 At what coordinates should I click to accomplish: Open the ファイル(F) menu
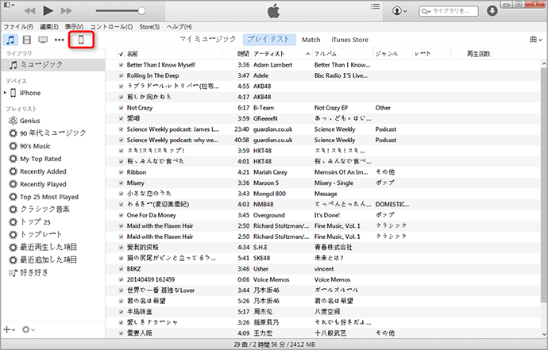tap(18, 27)
